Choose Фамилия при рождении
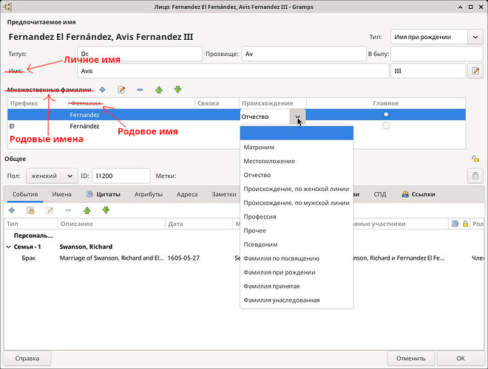This screenshot has width=488, height=369. tap(296, 272)
